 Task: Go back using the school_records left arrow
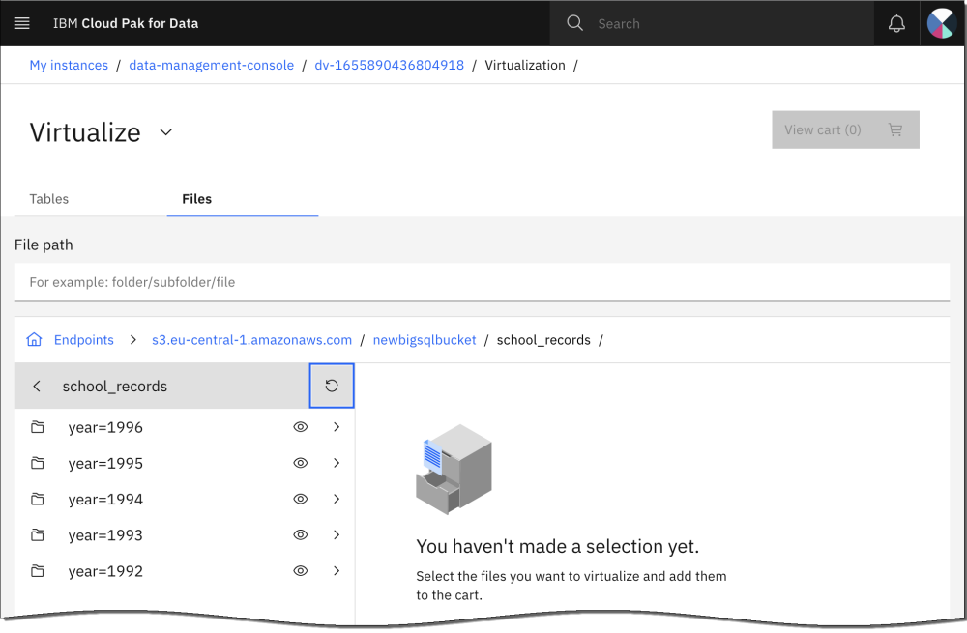coord(37,386)
